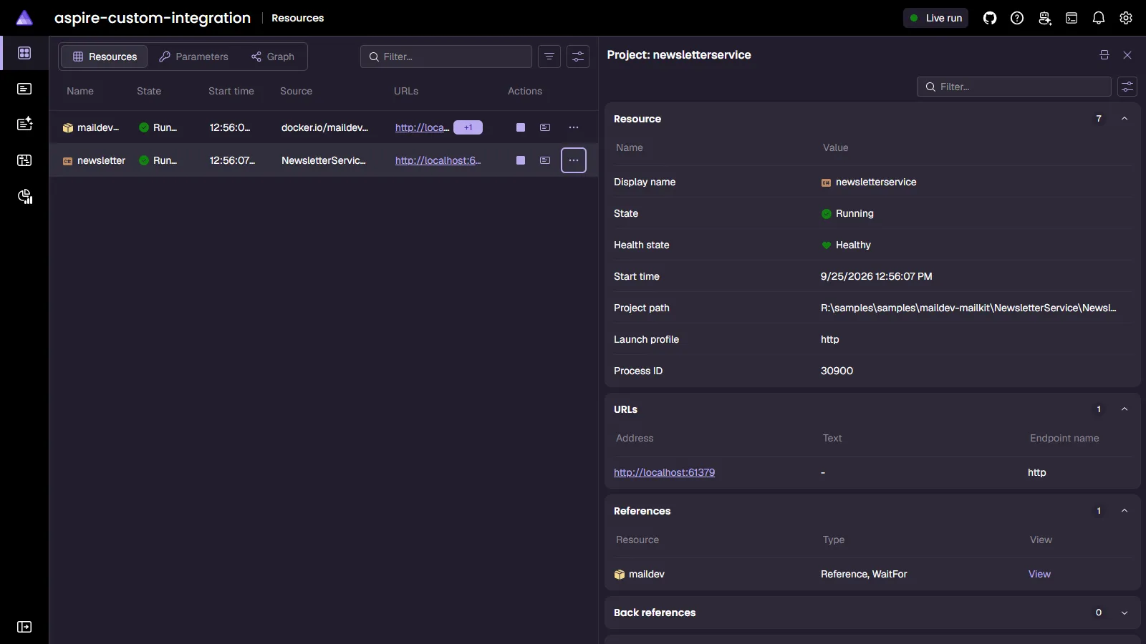
Task: Open more actions for the maildev row
Action: click(x=574, y=127)
